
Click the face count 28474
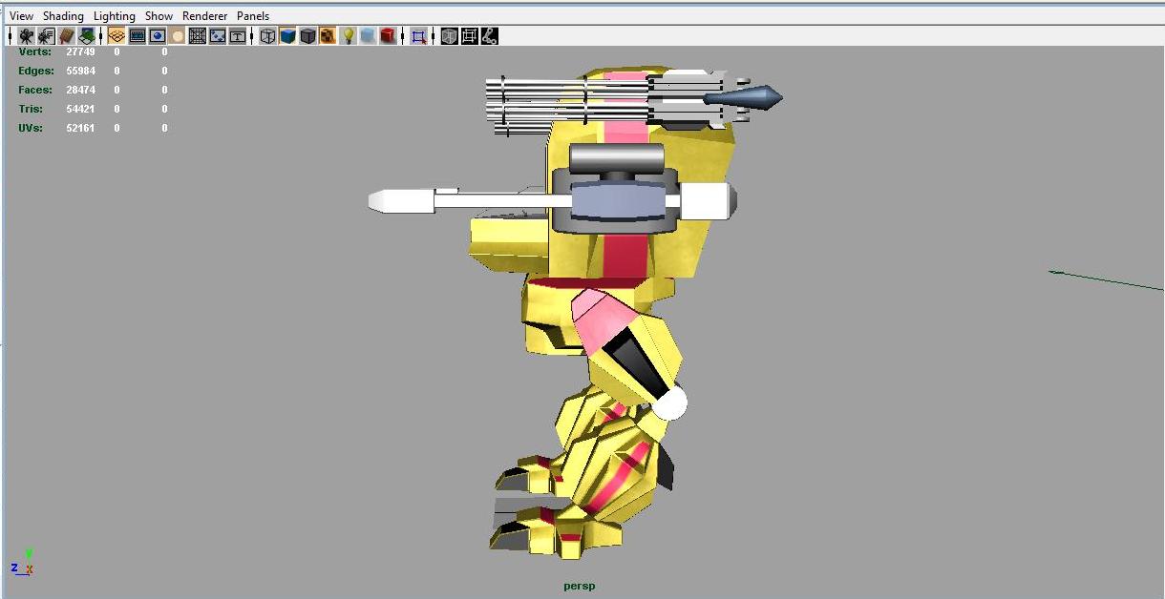(x=80, y=90)
